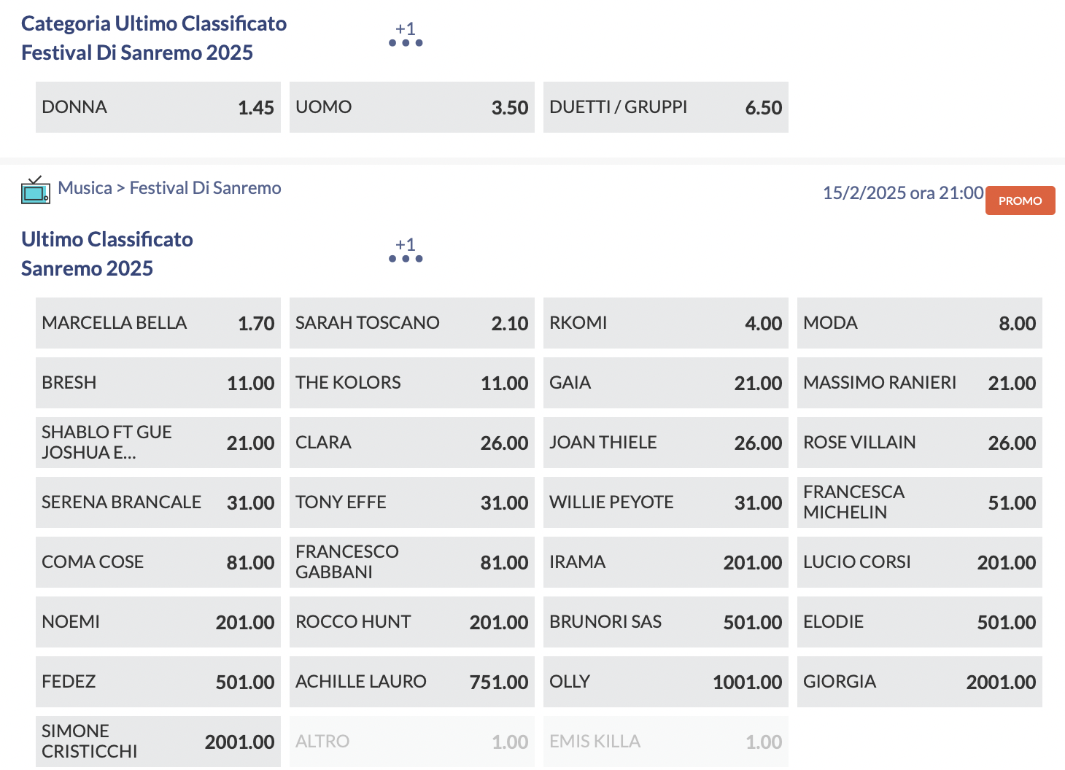The image size is (1065, 770).
Task: Pick DUETTI / GRUPPI at 6.50
Action: pyautogui.click(x=665, y=107)
